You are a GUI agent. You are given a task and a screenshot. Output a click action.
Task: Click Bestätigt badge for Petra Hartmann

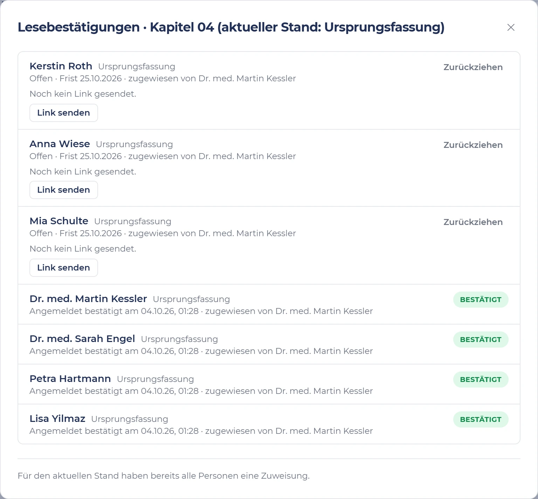[481, 380]
